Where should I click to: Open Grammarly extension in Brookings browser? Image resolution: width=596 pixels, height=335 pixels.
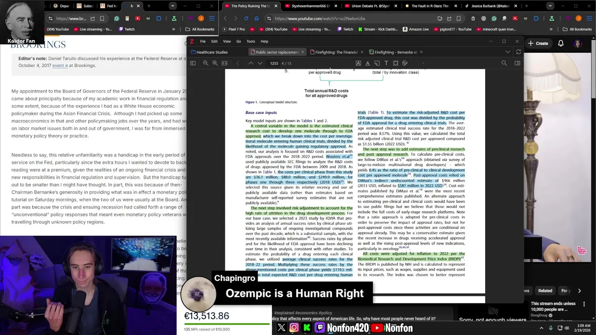pos(116,19)
